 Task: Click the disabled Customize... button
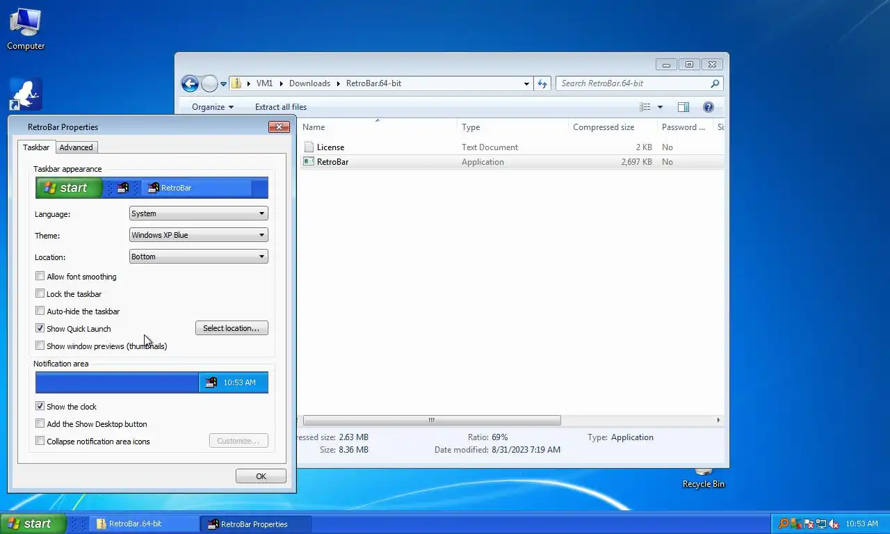[x=238, y=441]
